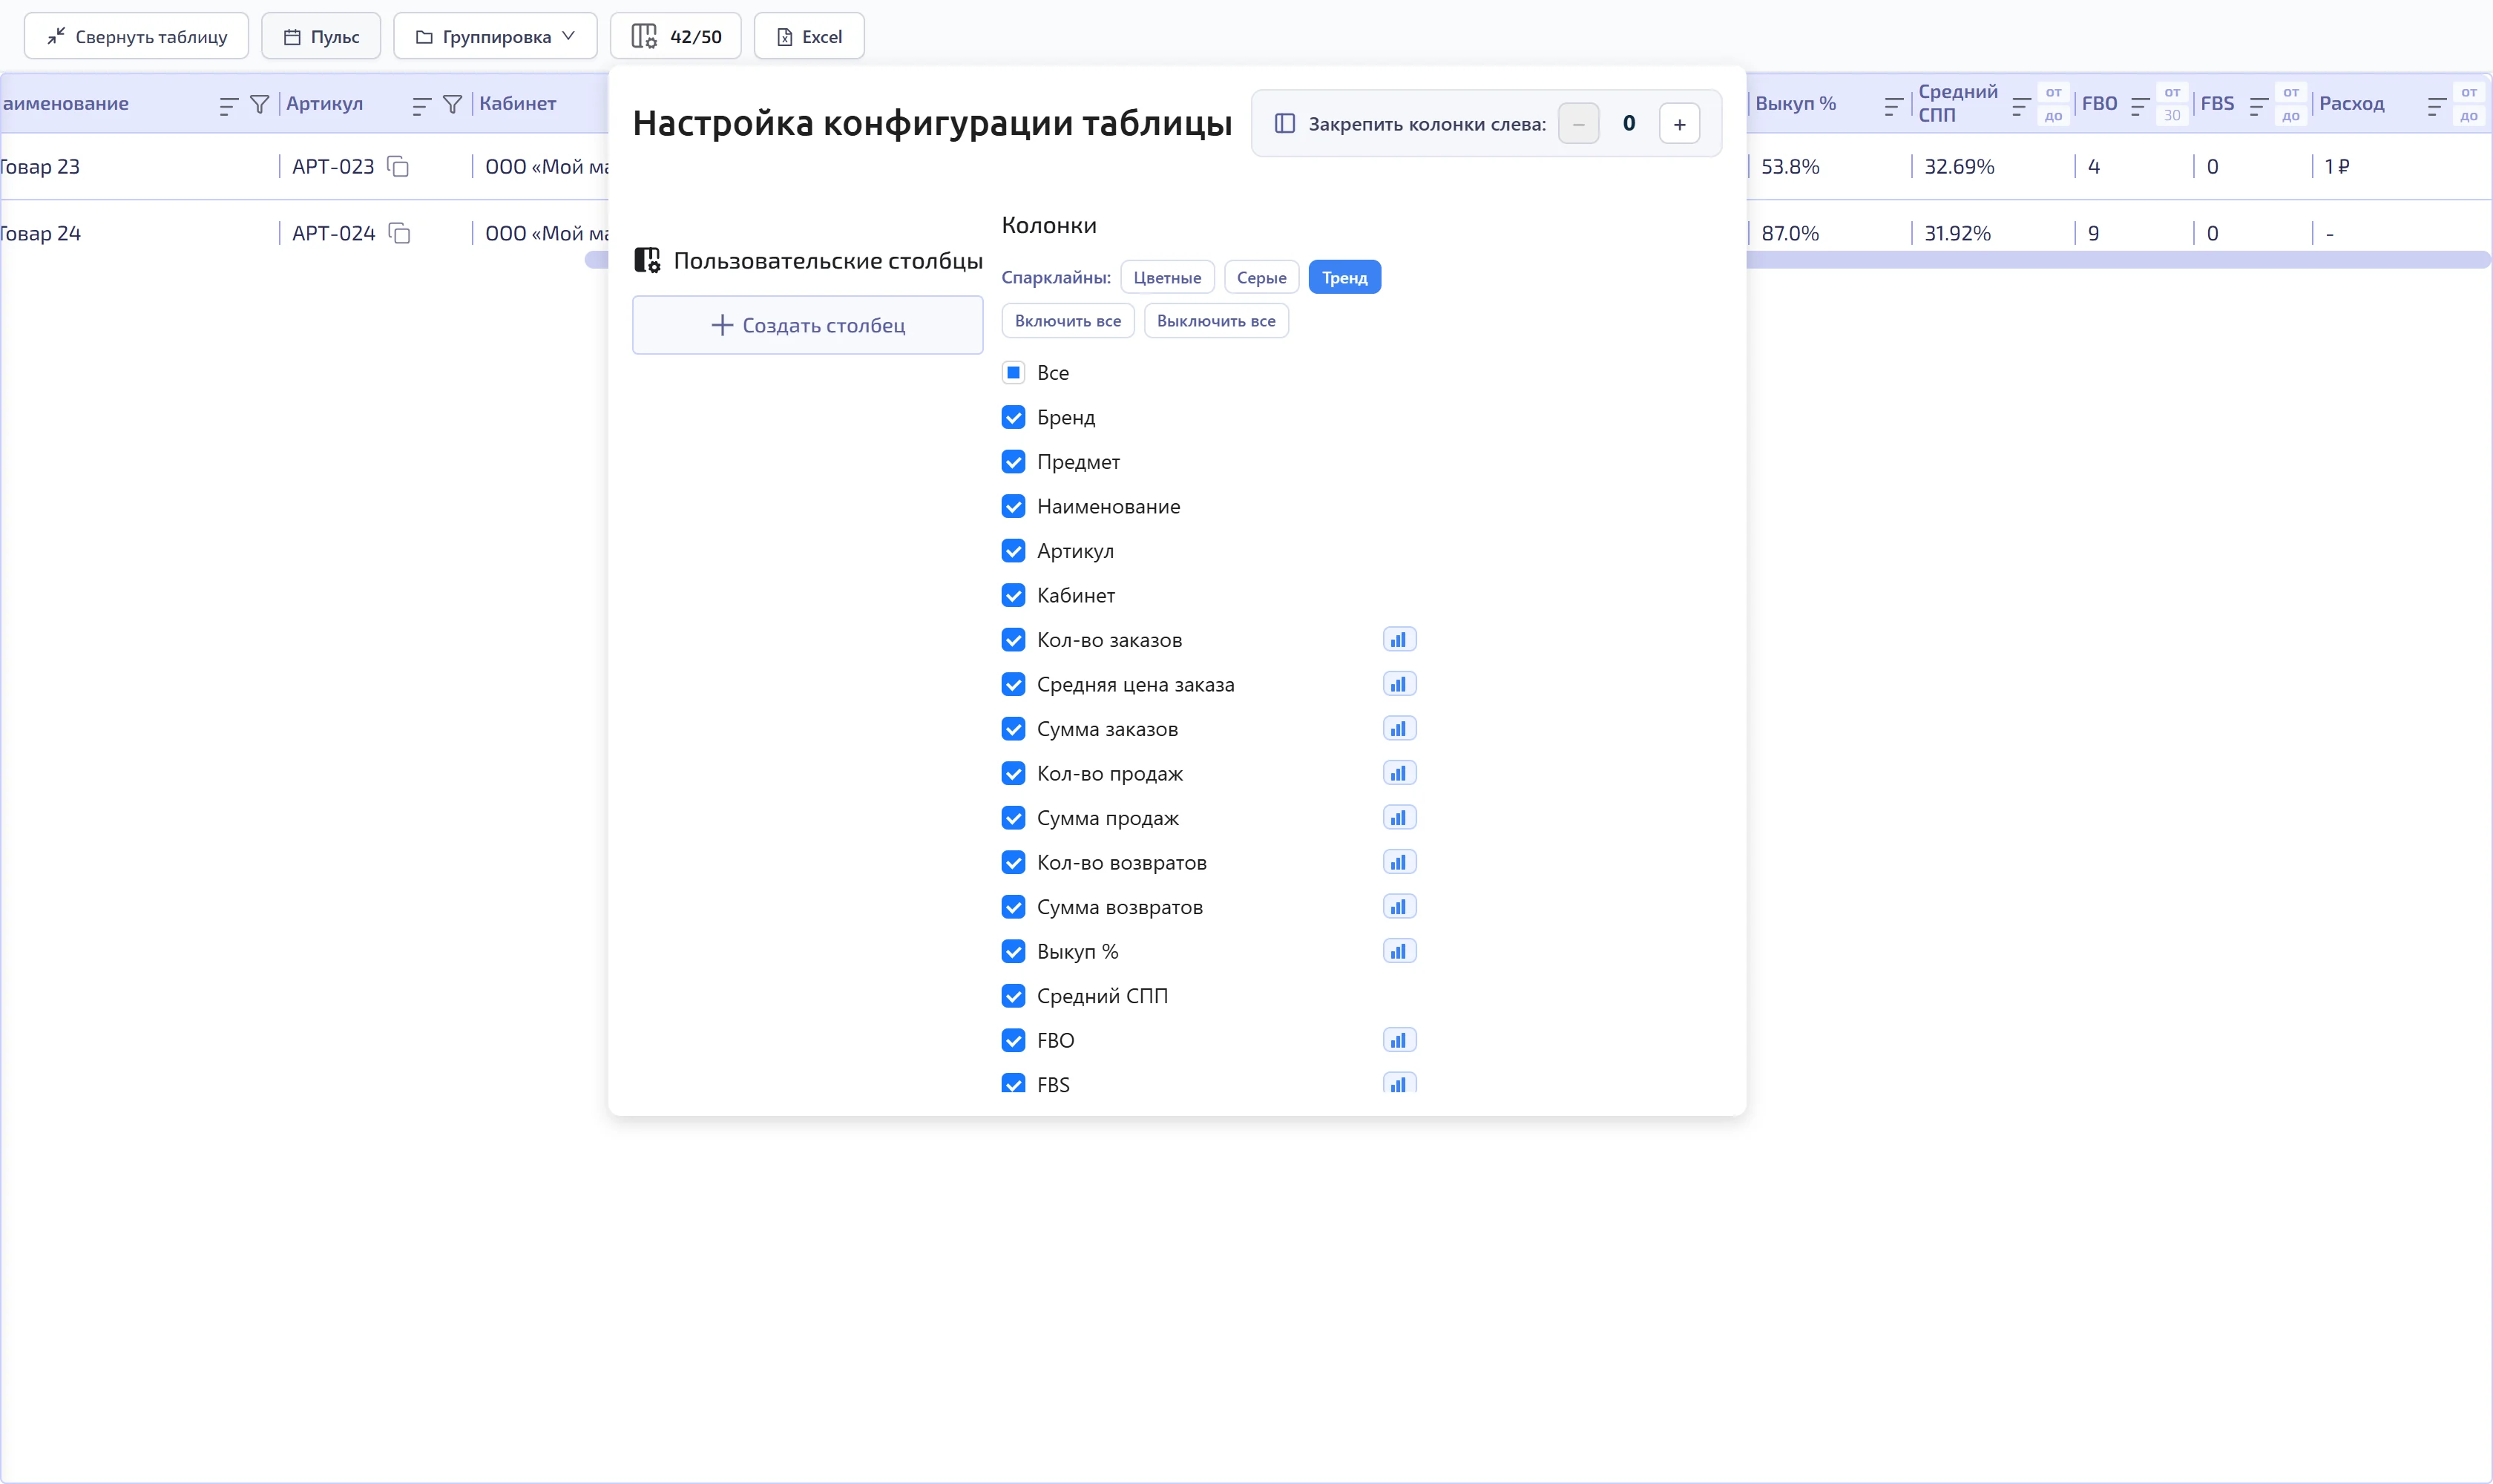The height and width of the screenshot is (1484, 2493).
Task: Click chart icon next to Выкуп %
Action: click(x=1399, y=951)
